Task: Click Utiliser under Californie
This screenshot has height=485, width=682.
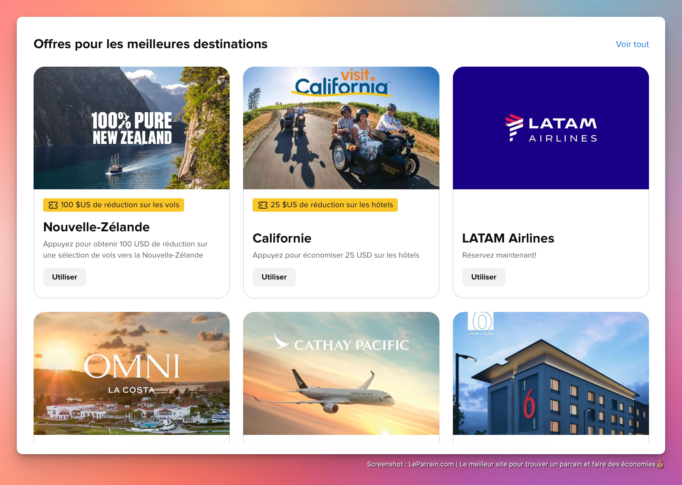Action: [274, 277]
